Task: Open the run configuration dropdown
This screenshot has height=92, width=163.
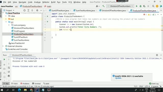Action: point(120,6)
